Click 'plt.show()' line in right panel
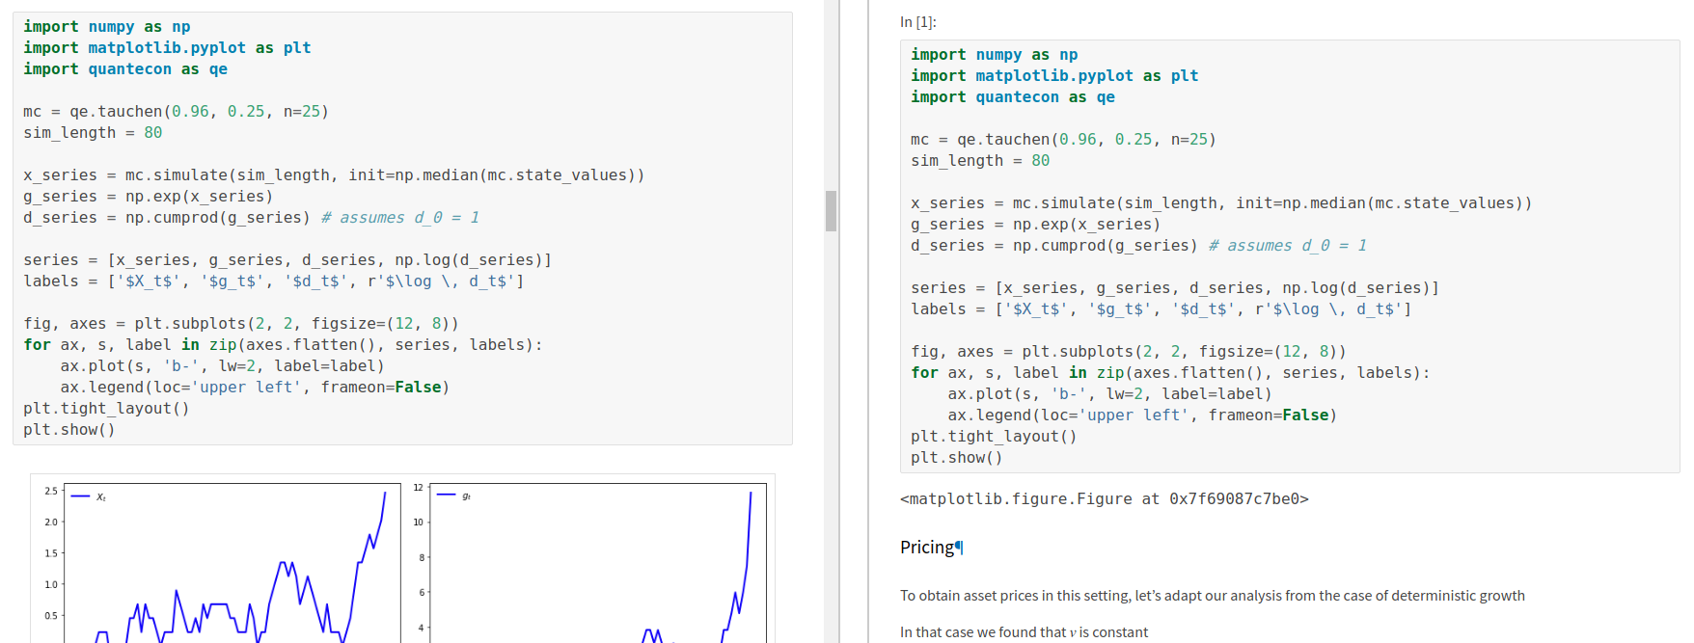 pyautogui.click(x=957, y=458)
